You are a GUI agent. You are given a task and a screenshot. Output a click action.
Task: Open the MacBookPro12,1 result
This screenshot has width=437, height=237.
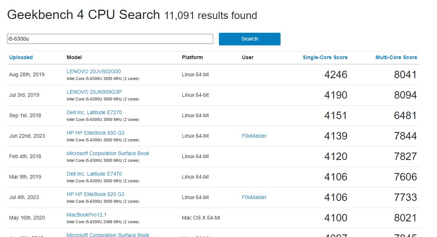87,215
